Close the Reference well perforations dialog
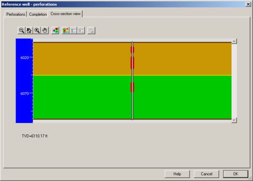 click(x=248, y=4)
